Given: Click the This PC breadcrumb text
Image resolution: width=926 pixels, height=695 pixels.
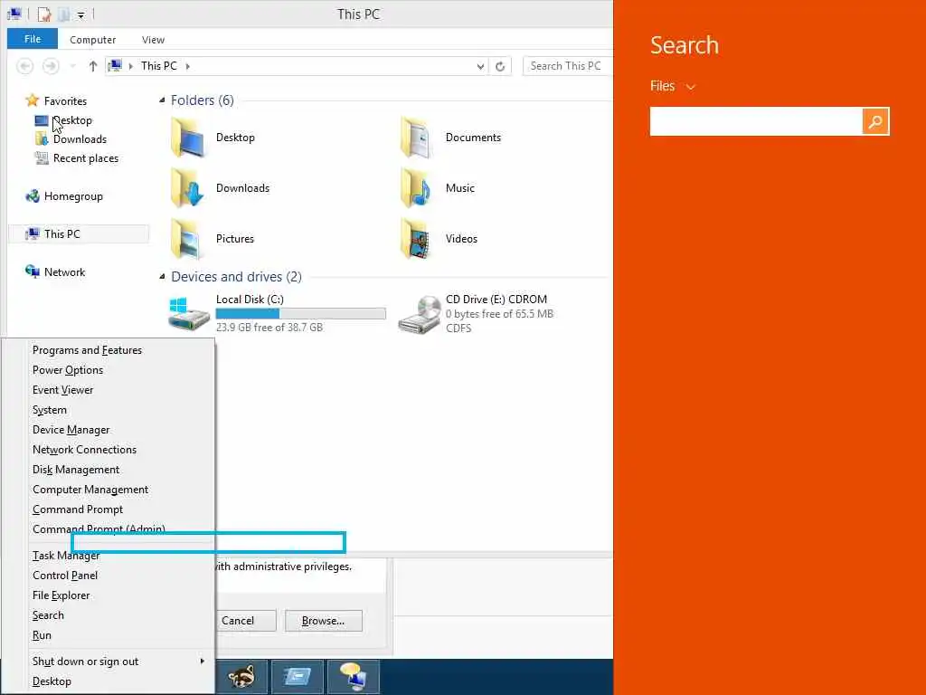Looking at the screenshot, I should click(x=159, y=66).
